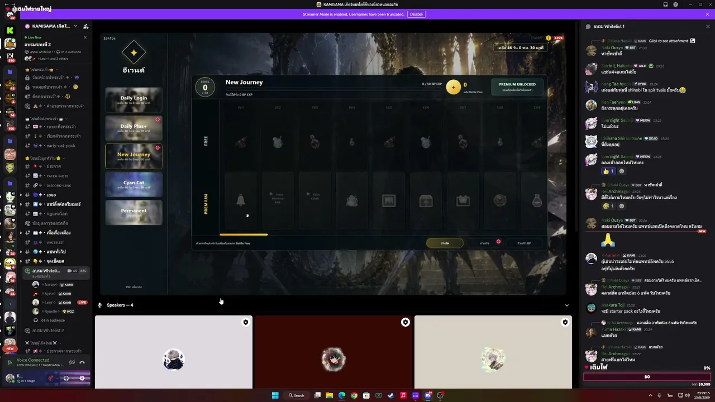Open first speaker tile options icon
The height and width of the screenshot is (402, 715).
(x=245, y=322)
